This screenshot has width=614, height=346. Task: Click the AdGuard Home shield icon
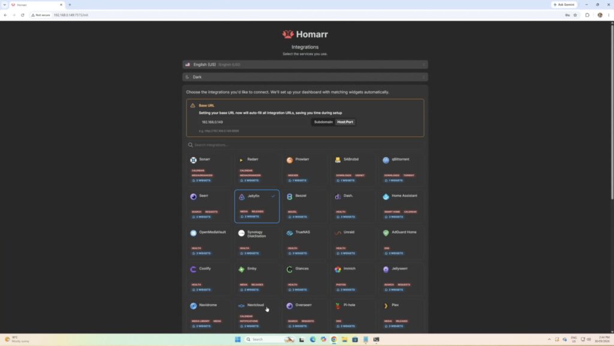pyautogui.click(x=386, y=233)
